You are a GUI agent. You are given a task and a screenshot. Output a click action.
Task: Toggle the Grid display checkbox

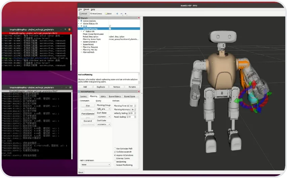click(110, 26)
